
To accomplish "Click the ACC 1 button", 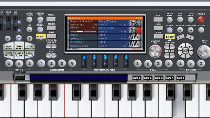I will [x=136, y=78].
